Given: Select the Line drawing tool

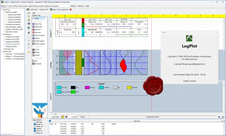Looking at the screenshot, I should [35, 61].
